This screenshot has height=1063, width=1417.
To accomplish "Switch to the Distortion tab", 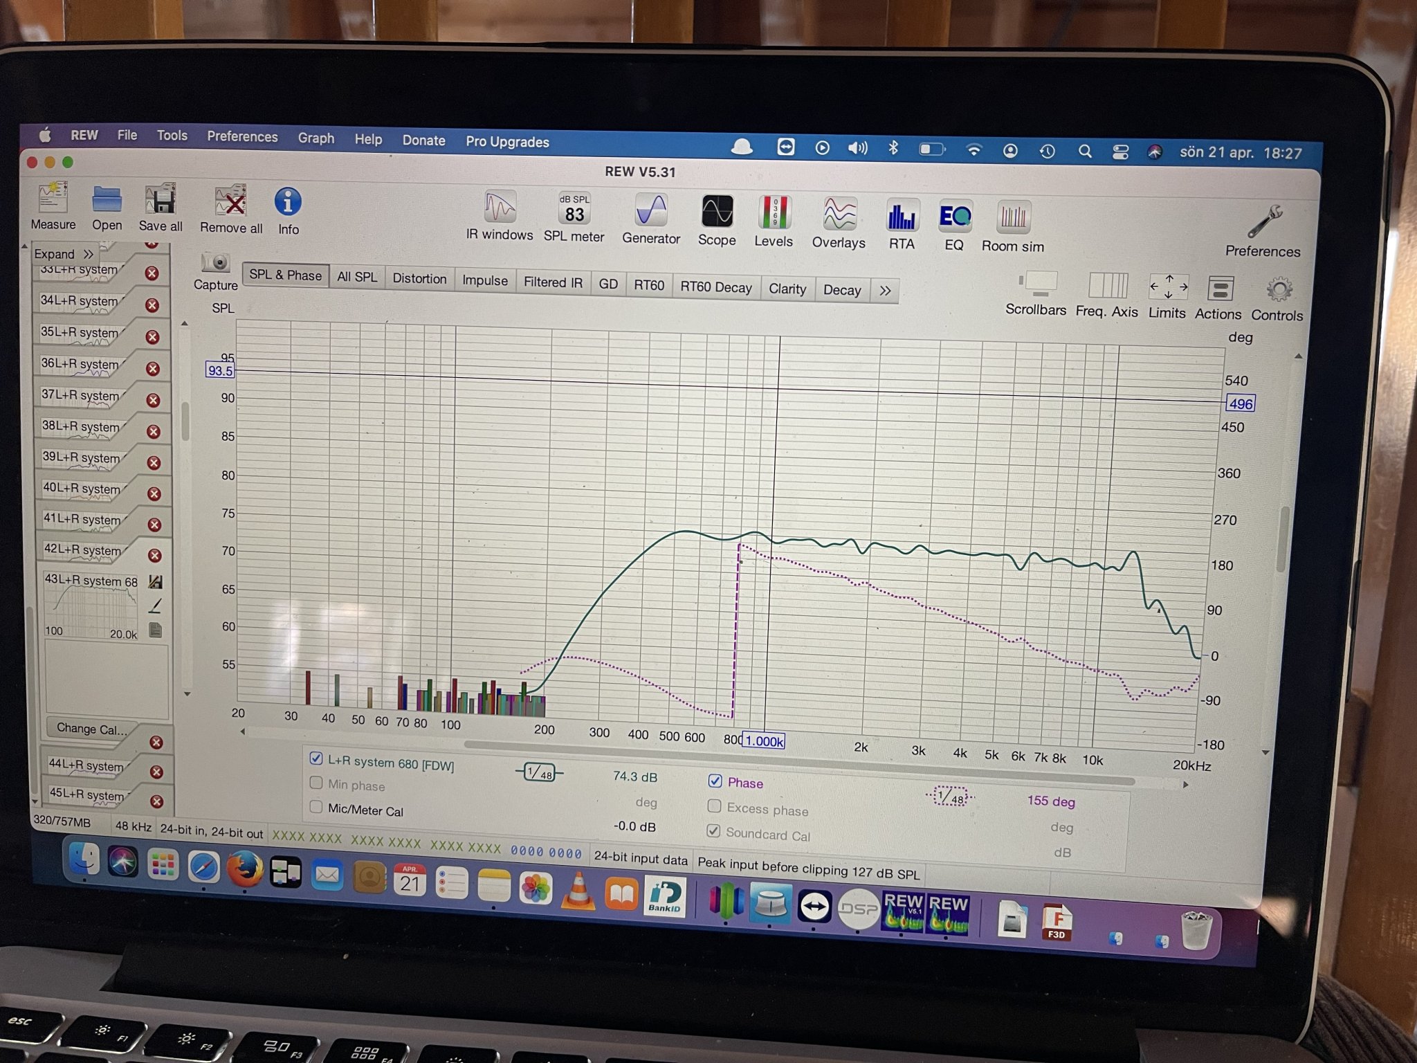I will tap(419, 278).
